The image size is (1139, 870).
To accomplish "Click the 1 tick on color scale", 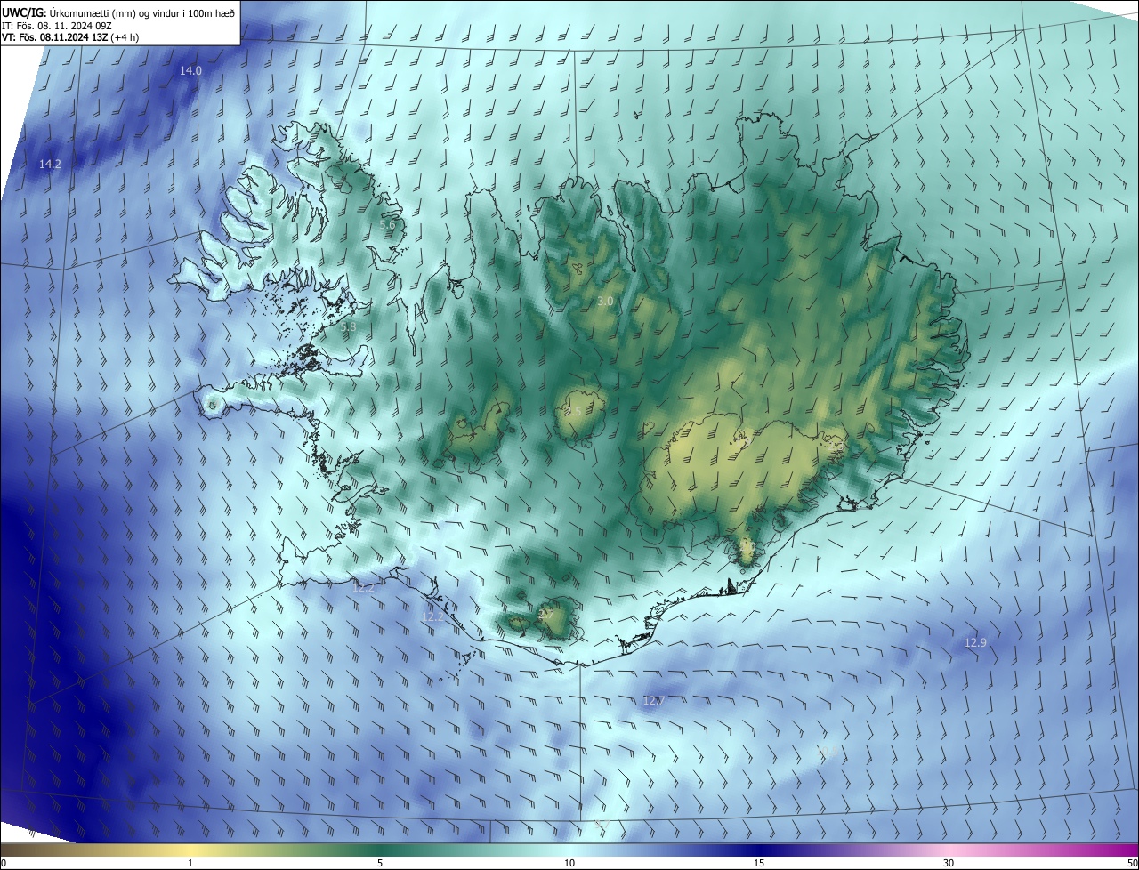I will [190, 863].
